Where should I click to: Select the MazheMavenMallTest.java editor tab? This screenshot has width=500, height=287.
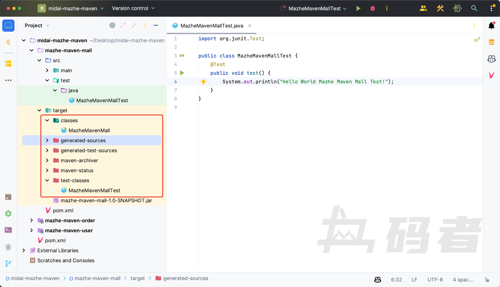(x=212, y=26)
